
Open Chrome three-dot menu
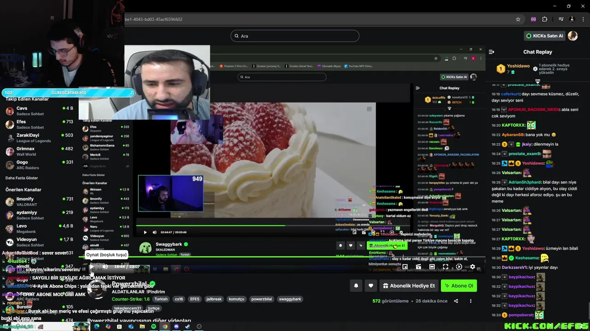pyautogui.click(x=584, y=19)
